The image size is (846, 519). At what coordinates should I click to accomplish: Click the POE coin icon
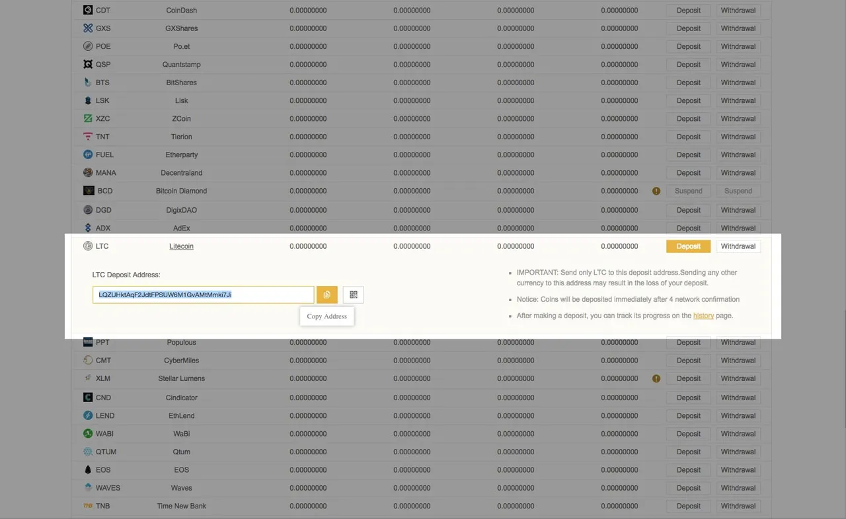88,46
